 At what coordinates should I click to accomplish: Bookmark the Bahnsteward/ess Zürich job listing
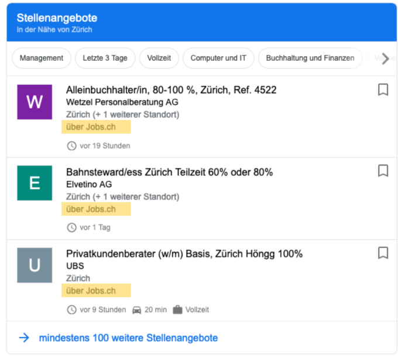coord(383,171)
